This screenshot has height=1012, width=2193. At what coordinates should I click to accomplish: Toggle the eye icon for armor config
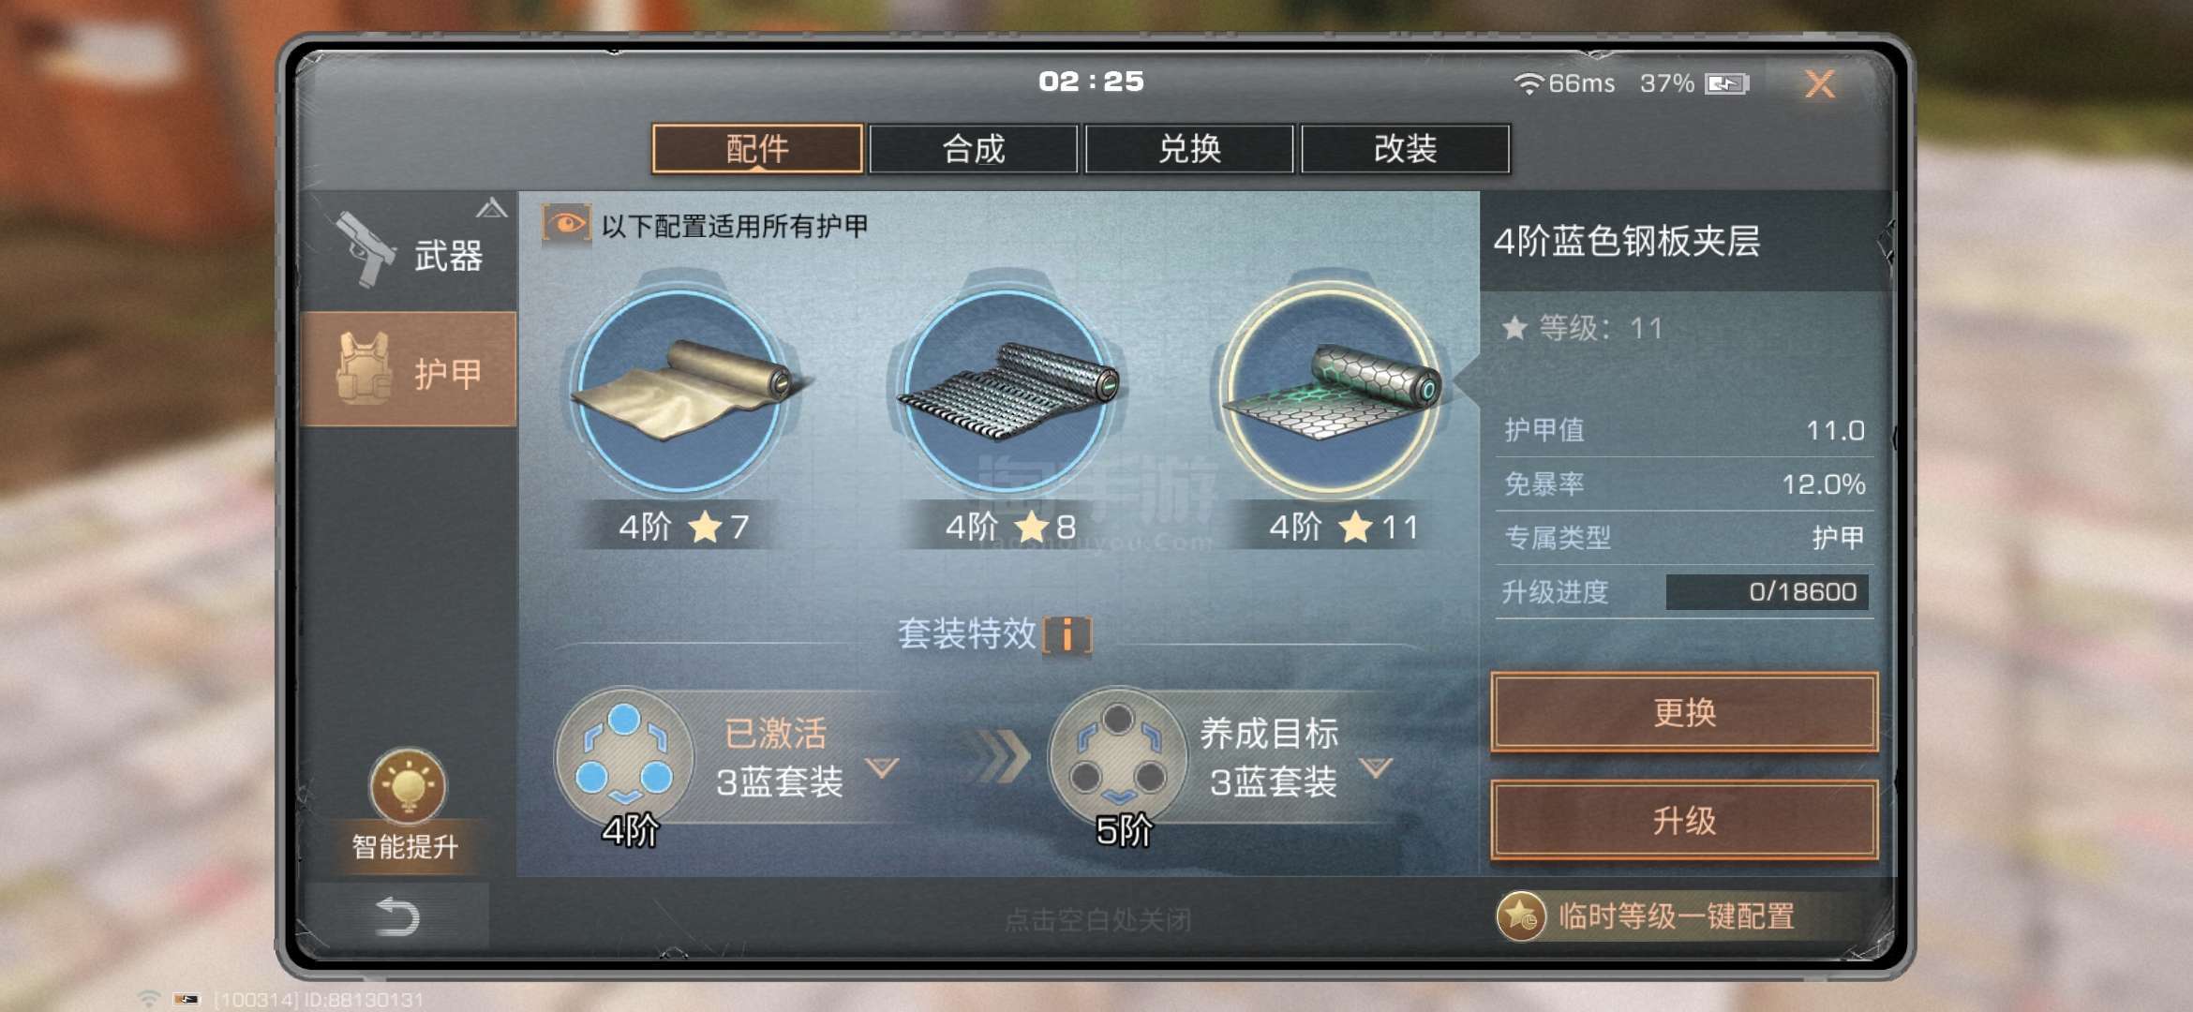(x=566, y=225)
